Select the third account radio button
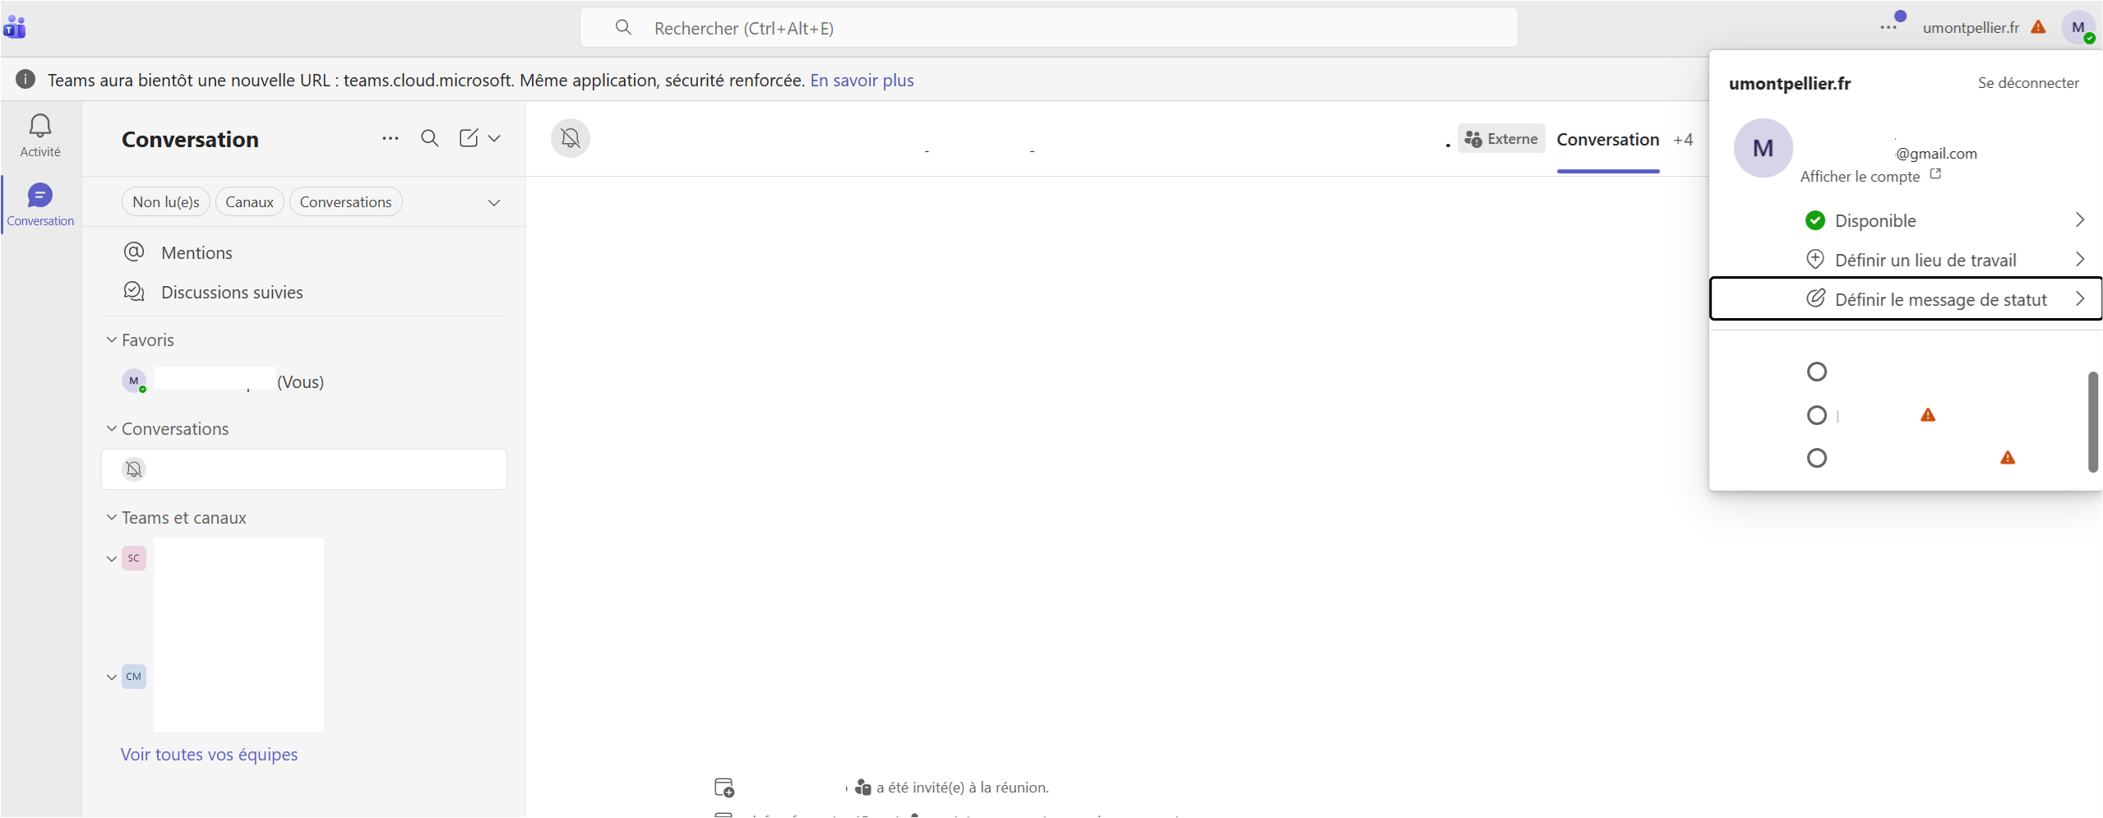The width and height of the screenshot is (2103, 818). coord(1817,458)
